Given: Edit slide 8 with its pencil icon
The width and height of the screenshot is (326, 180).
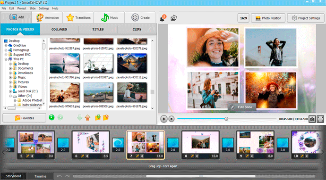Looking at the screenshot, I should 192,156.
